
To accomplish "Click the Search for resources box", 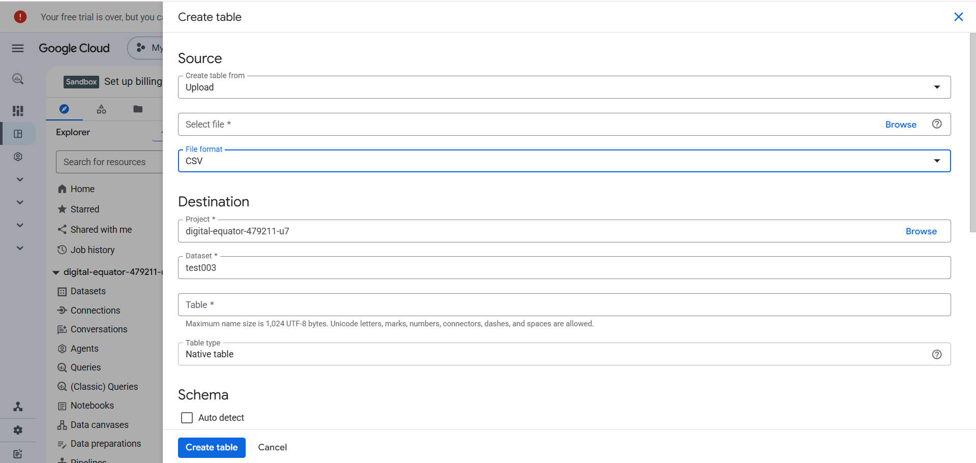I will tap(109, 162).
